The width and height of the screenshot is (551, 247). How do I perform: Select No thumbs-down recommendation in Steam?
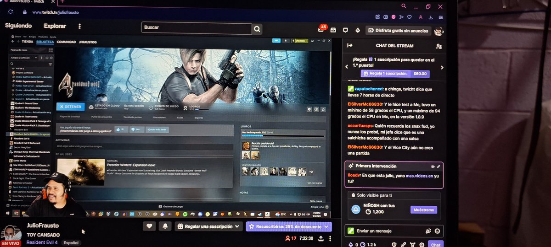137,129
